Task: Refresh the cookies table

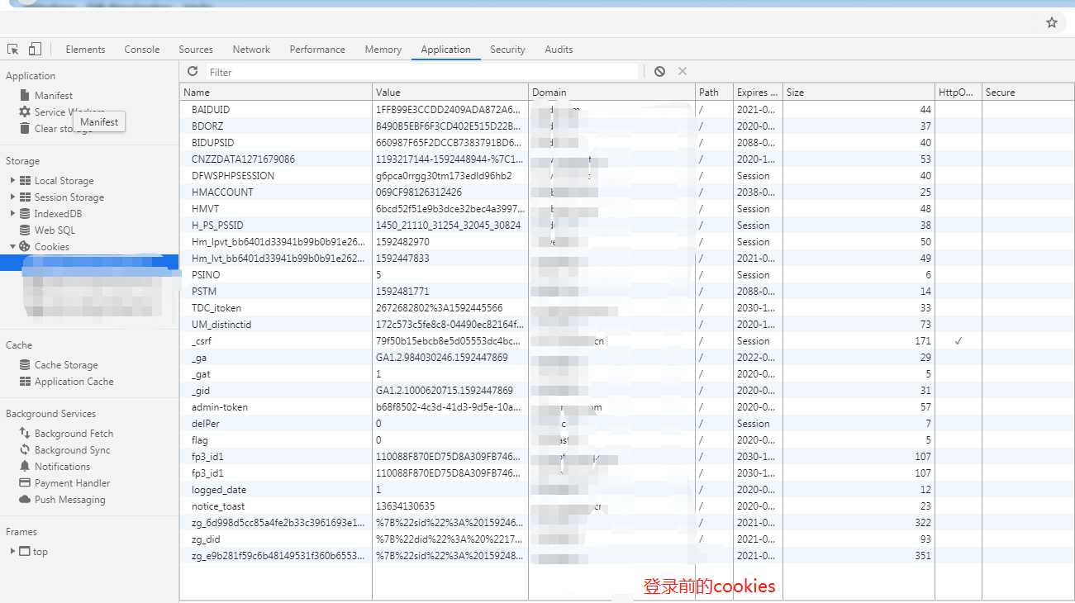Action: pyautogui.click(x=193, y=72)
